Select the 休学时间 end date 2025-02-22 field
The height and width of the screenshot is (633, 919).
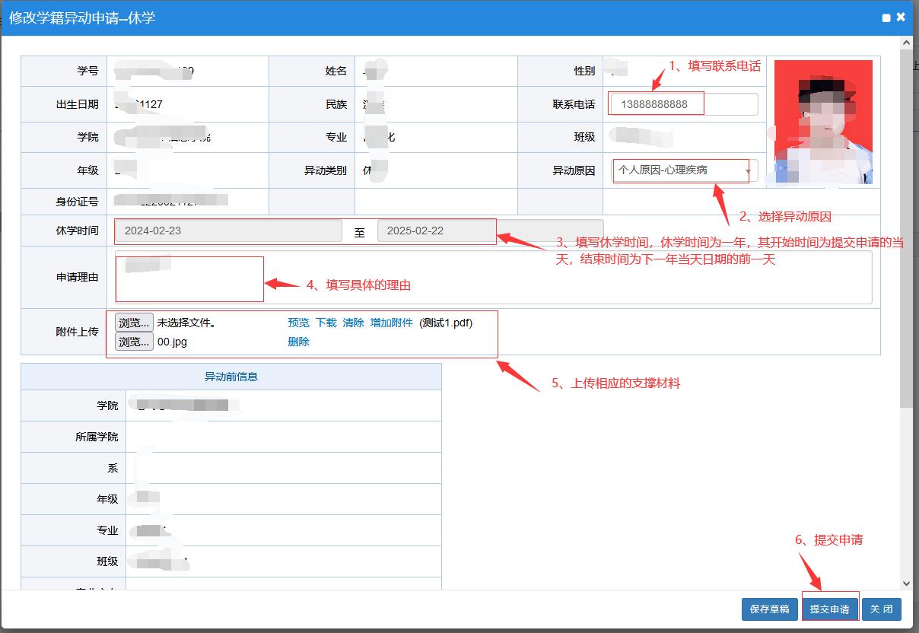(x=490, y=231)
